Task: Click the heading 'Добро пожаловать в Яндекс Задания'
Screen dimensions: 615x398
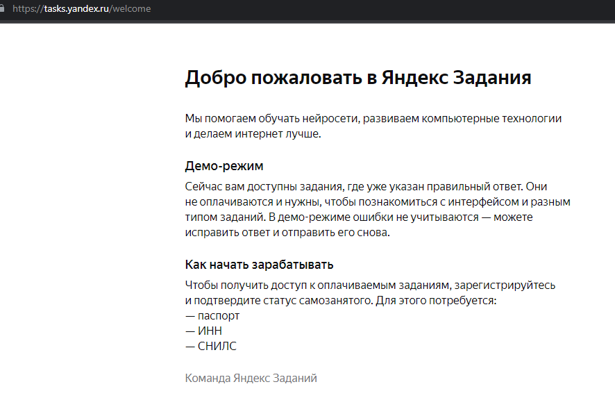Action: click(x=357, y=78)
